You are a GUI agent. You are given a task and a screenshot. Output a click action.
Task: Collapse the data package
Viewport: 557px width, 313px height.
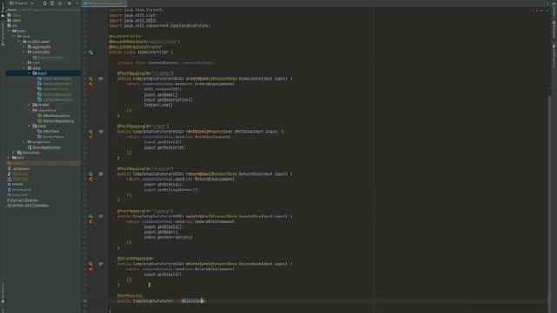click(x=23, y=68)
